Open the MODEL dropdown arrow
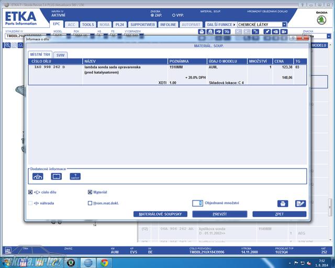The image size is (335, 268). [69, 36]
